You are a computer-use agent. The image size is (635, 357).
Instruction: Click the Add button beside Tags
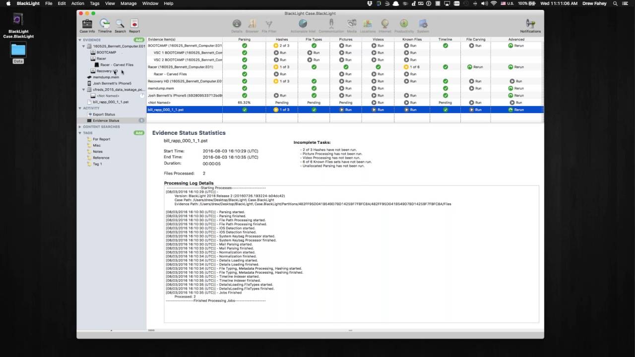pyautogui.click(x=139, y=133)
